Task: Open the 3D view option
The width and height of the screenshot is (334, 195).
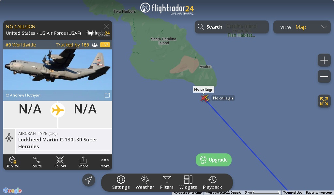Action: 12,162
